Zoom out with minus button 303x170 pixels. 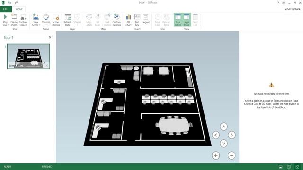click(232, 155)
